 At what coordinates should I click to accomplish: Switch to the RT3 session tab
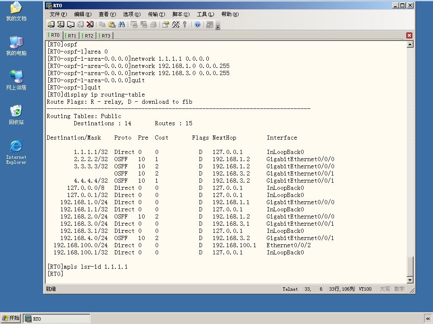[x=105, y=35]
